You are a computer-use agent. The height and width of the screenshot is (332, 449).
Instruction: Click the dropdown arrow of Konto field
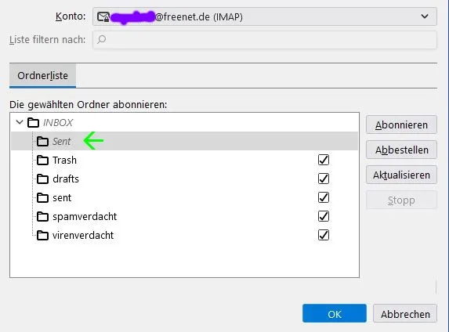coord(425,16)
